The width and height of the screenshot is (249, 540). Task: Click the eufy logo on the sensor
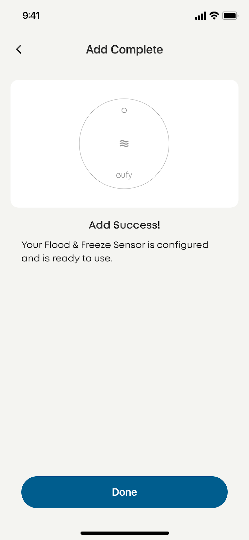(124, 175)
